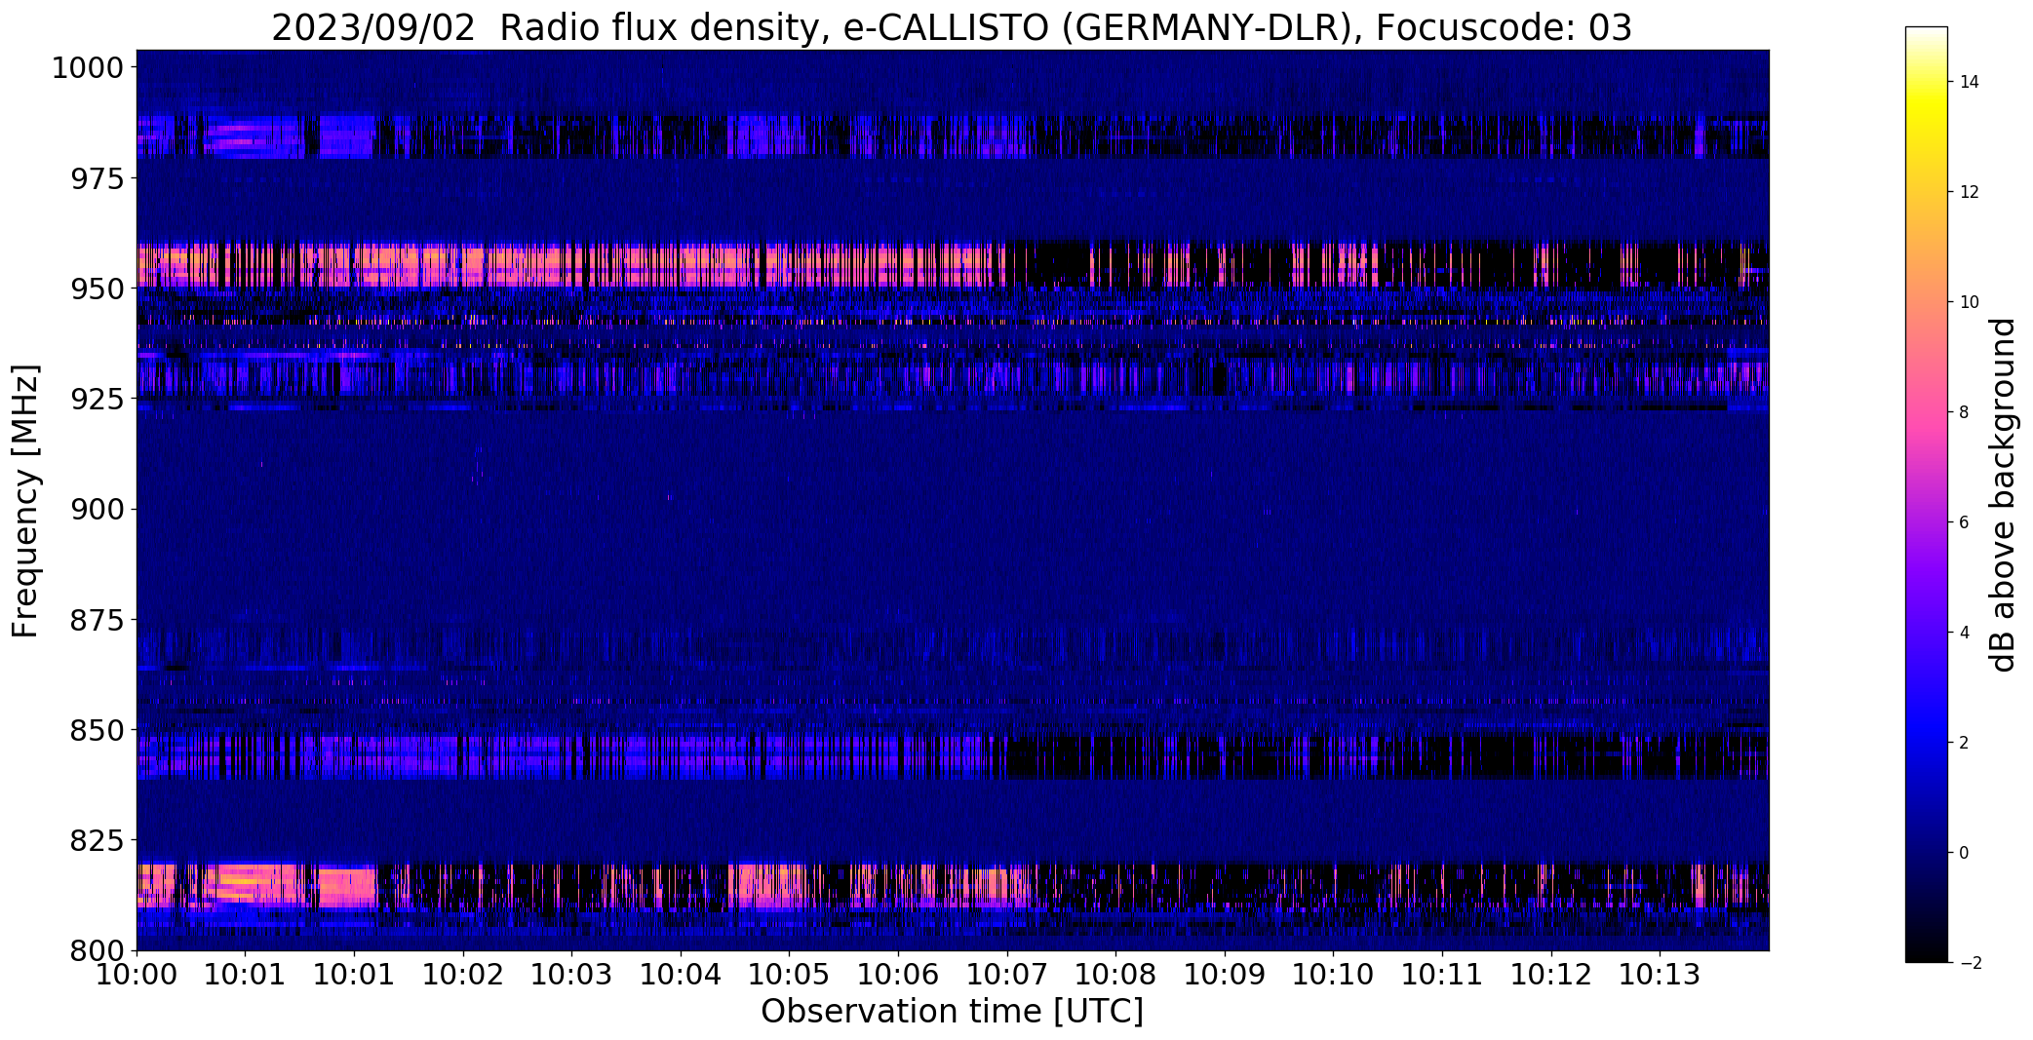The image size is (2033, 1040).
Task: Select the 850 MHz frequency tick label
Action: (x=98, y=730)
